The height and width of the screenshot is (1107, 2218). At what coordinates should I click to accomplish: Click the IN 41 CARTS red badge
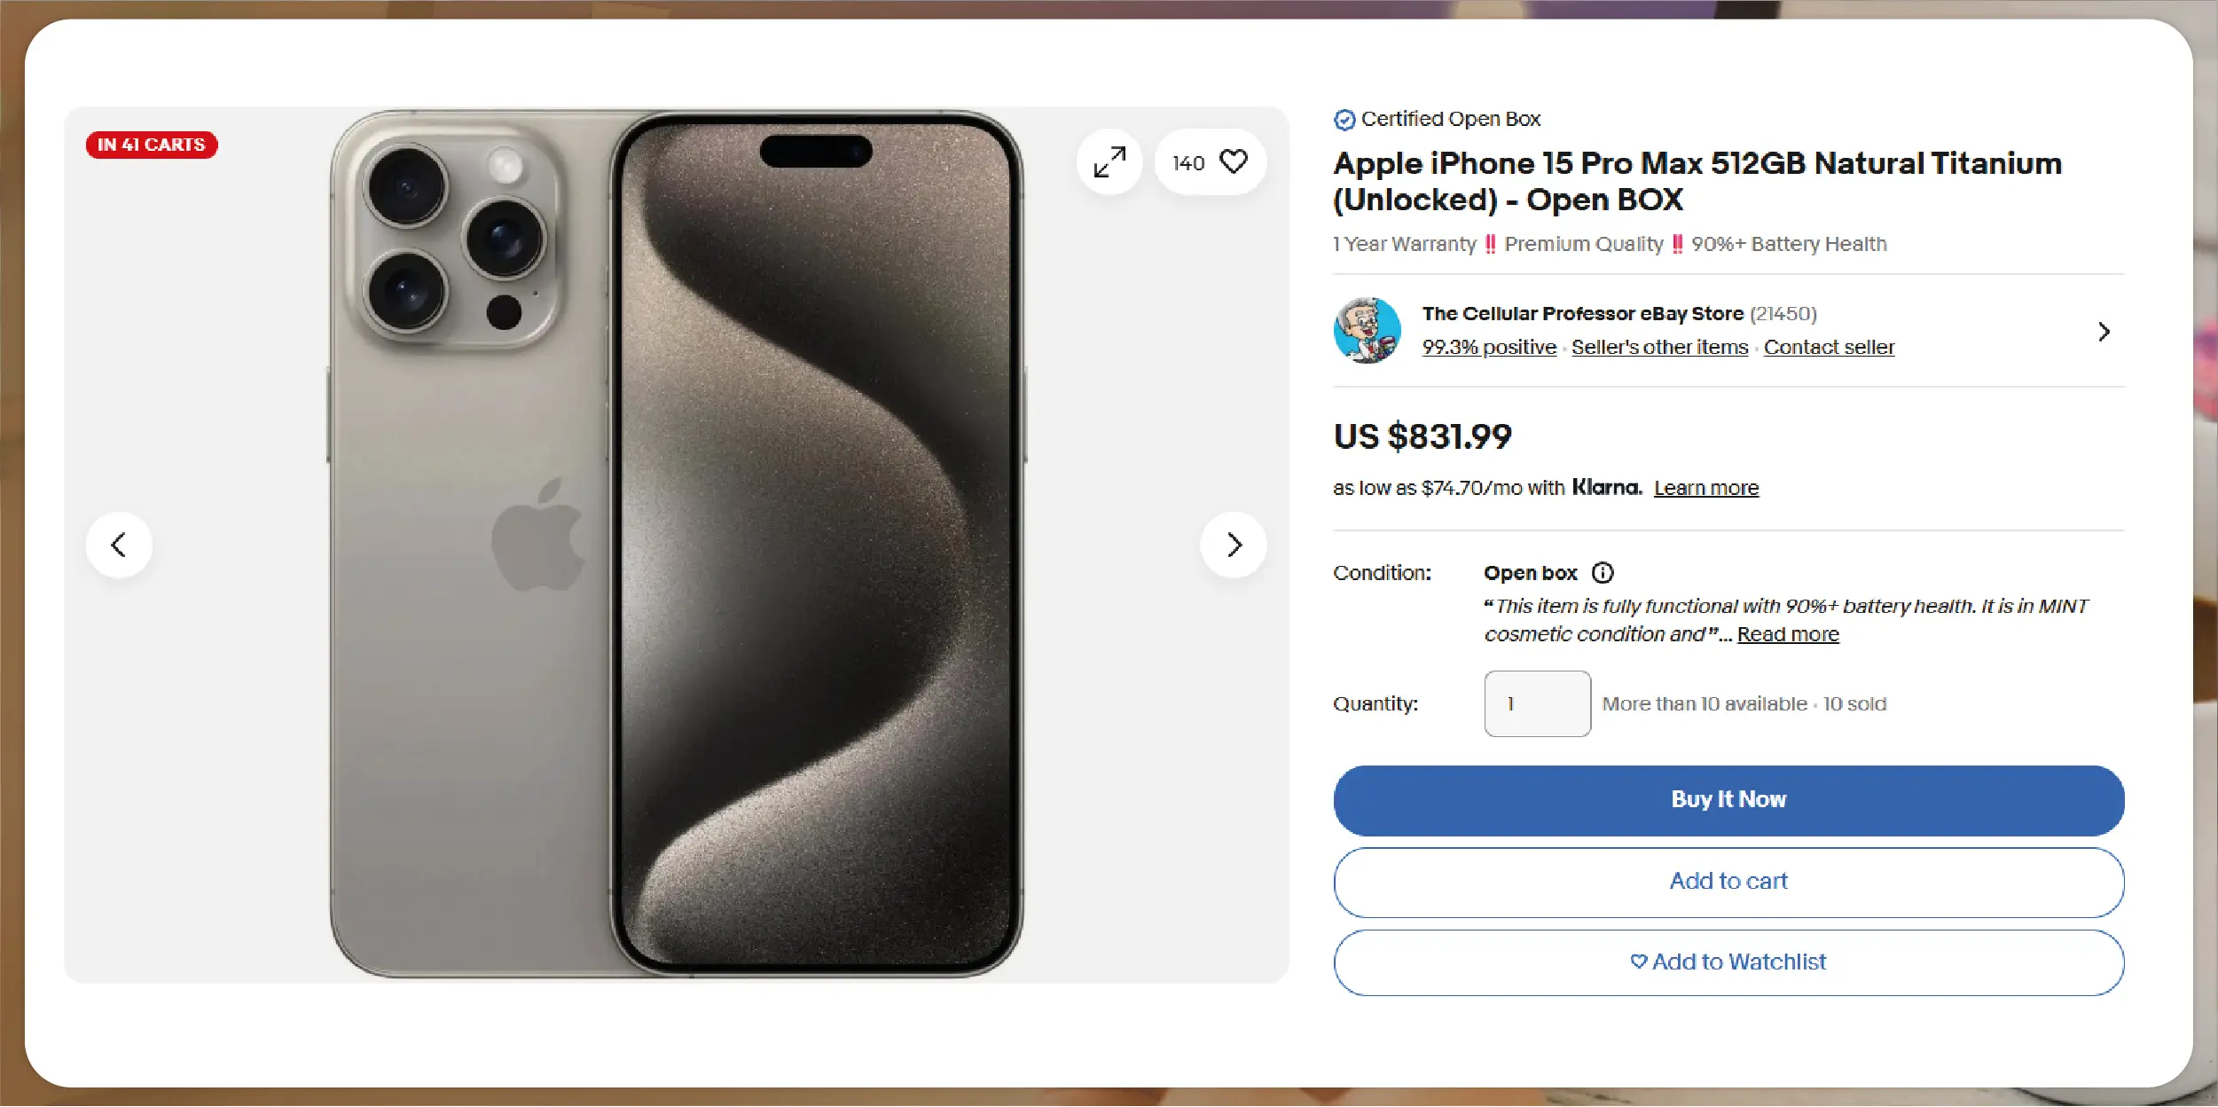(x=152, y=145)
